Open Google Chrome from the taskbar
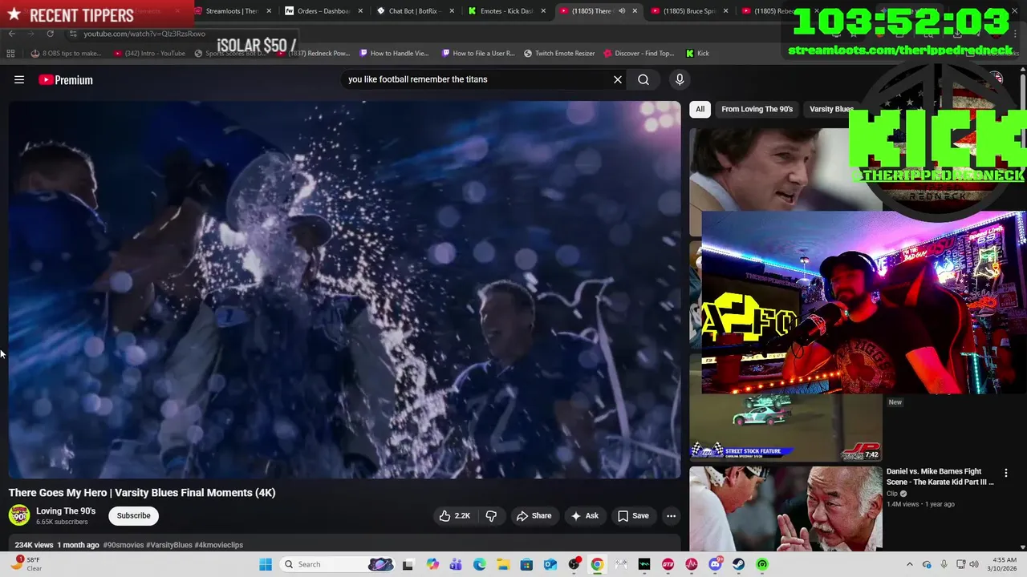Viewport: 1027px width, 577px height. (597, 564)
